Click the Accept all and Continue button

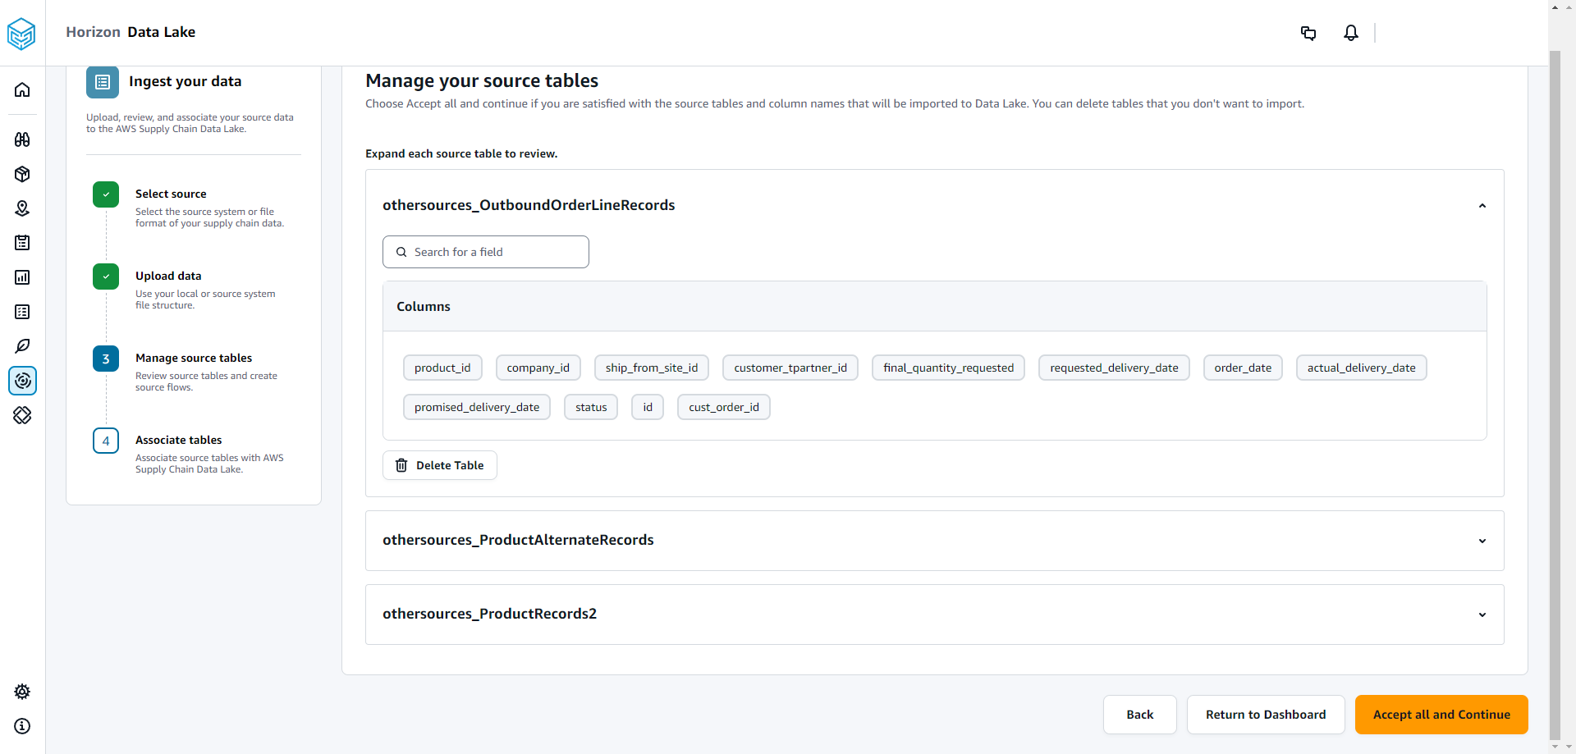click(x=1441, y=715)
